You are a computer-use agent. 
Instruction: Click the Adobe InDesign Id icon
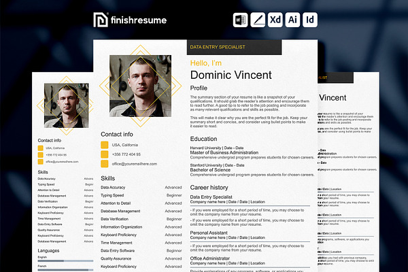310,20
